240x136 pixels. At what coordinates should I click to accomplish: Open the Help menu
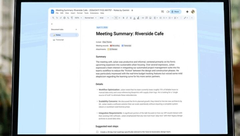102,13
